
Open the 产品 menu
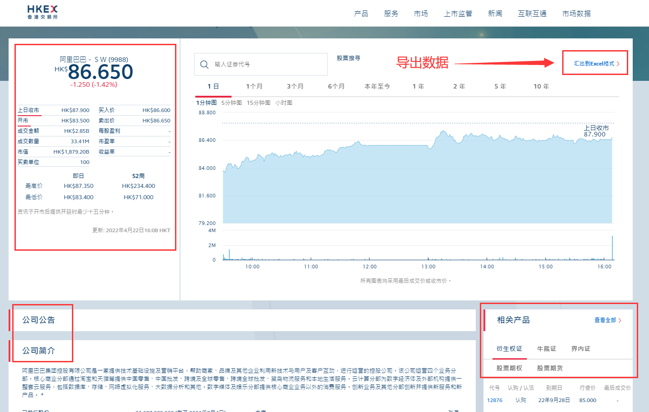[x=361, y=14]
